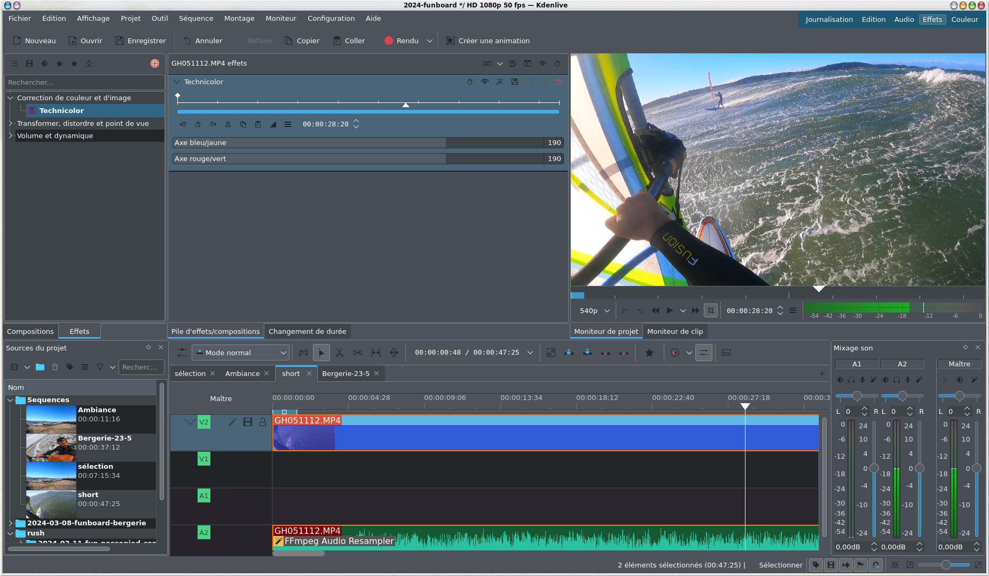989x576 pixels.
Task: Open the Mode normal dropdown
Action: [x=241, y=353]
